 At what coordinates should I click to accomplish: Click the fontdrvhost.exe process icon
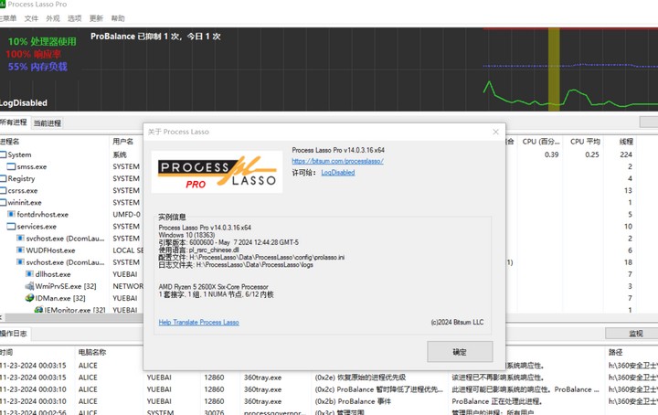pyautogui.click(x=11, y=215)
